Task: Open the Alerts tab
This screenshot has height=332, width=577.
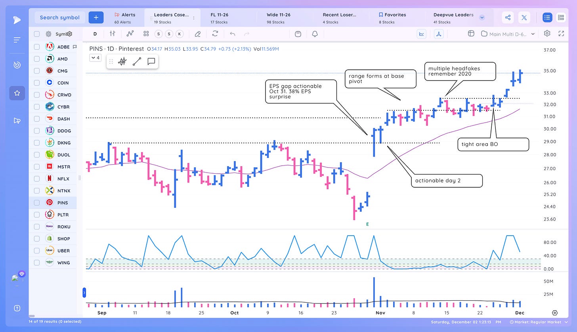Action: pyautogui.click(x=124, y=18)
